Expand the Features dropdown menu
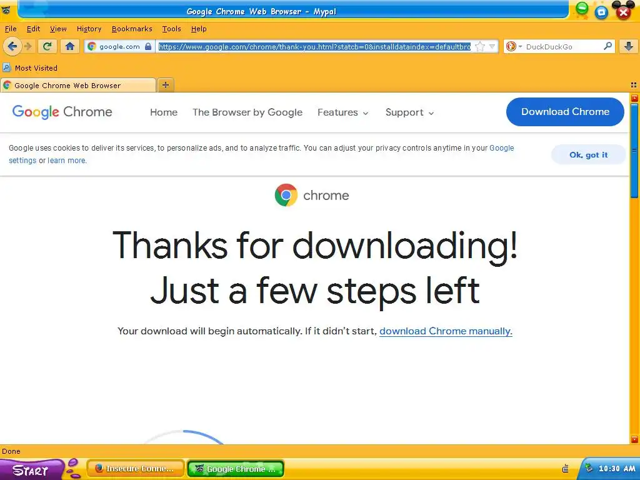 click(343, 112)
